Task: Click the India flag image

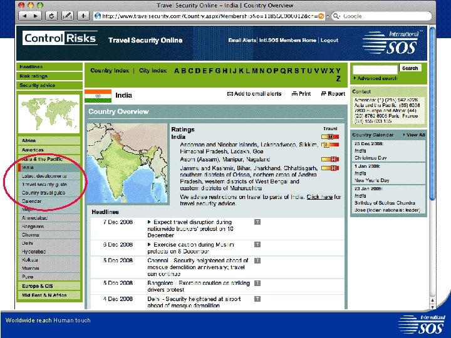Action: (x=98, y=96)
